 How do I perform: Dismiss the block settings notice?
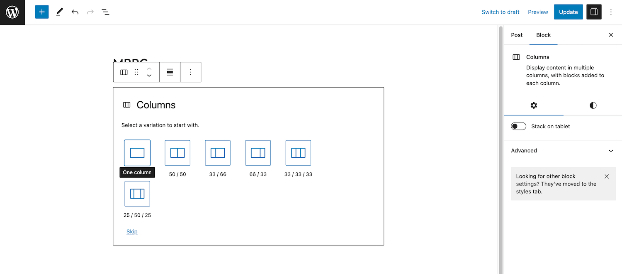click(x=606, y=176)
